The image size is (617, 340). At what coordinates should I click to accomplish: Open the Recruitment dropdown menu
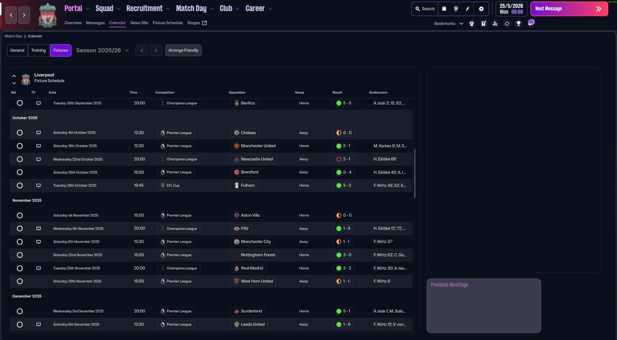tap(148, 8)
